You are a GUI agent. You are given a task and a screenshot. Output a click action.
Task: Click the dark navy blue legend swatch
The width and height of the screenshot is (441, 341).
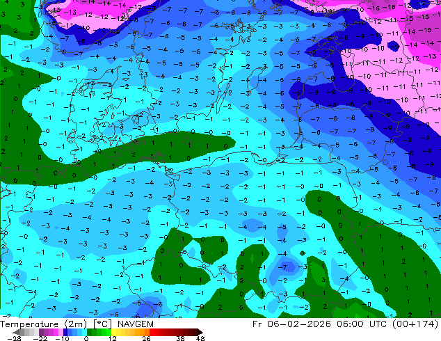coord(65,332)
